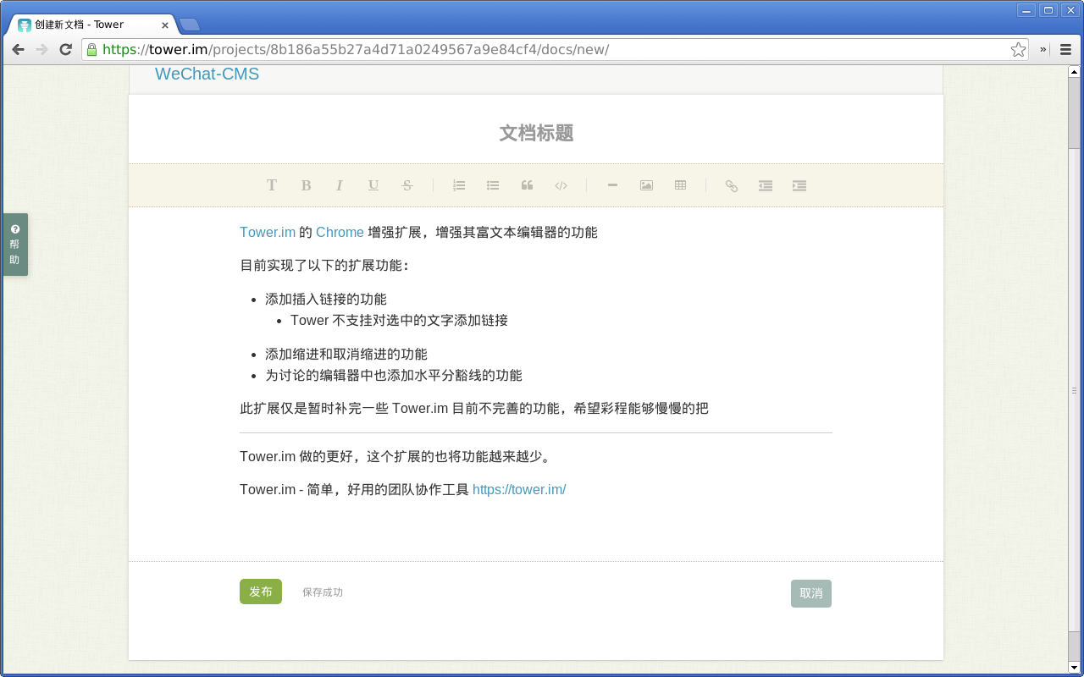Click the line Tower 不支持对选中的文字添加链接
The height and width of the screenshot is (677, 1084).
tap(399, 320)
